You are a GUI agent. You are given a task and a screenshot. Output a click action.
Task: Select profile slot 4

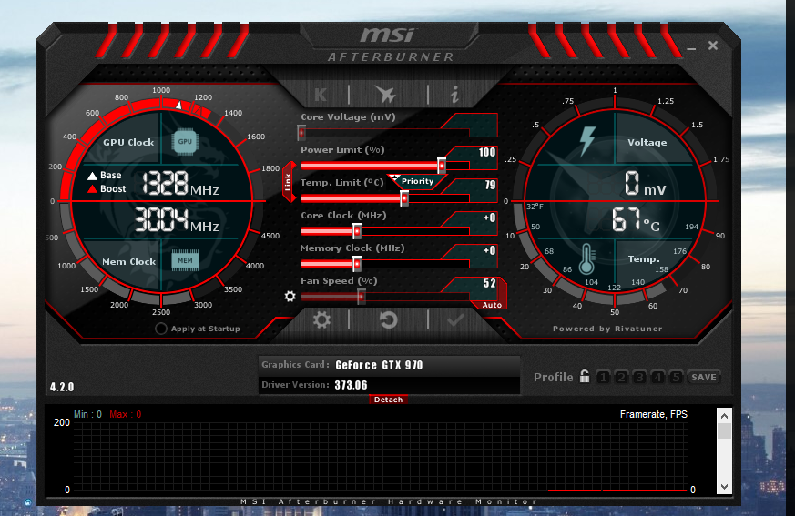tap(657, 377)
